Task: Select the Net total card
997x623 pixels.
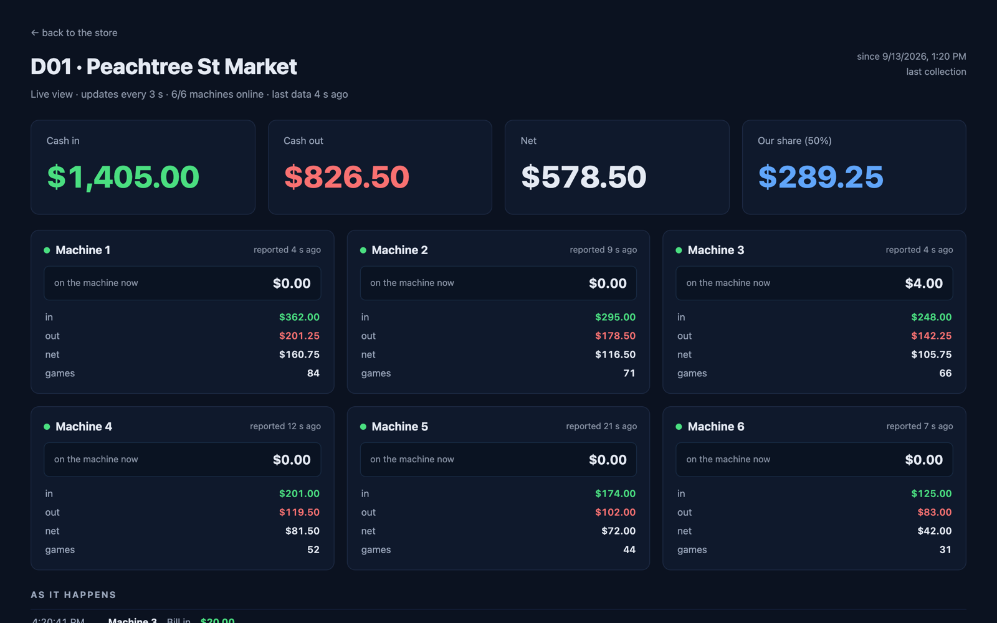Action: point(617,167)
